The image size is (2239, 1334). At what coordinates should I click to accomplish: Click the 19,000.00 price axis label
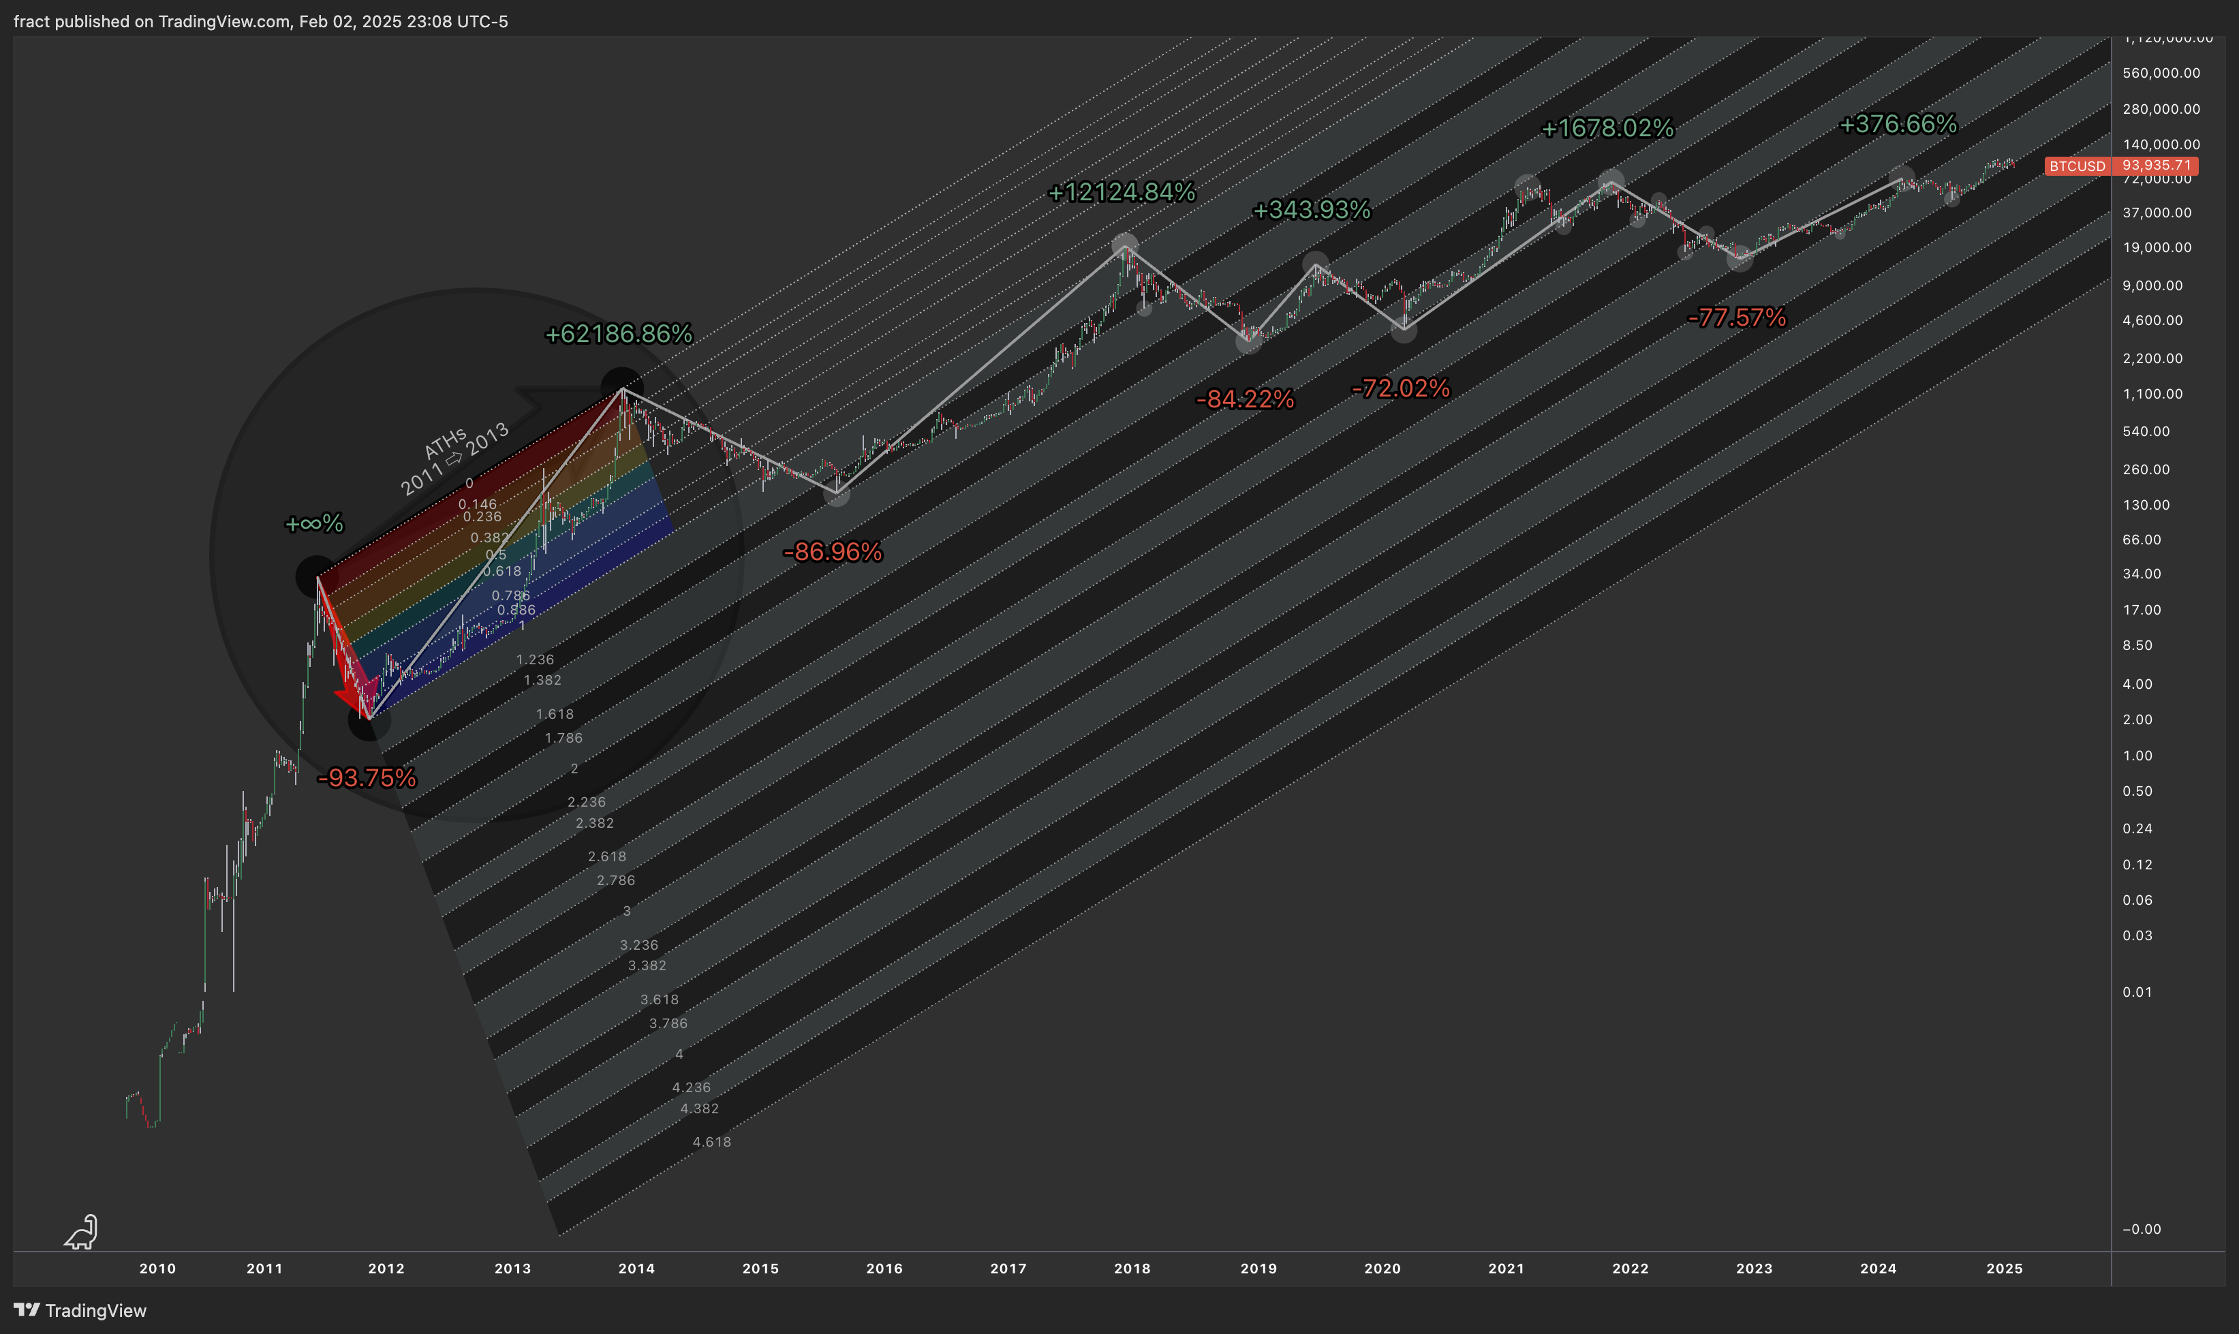2157,247
